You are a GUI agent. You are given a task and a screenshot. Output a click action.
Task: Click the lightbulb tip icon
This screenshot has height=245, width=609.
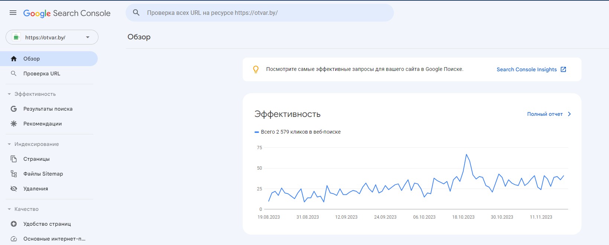coord(256,69)
